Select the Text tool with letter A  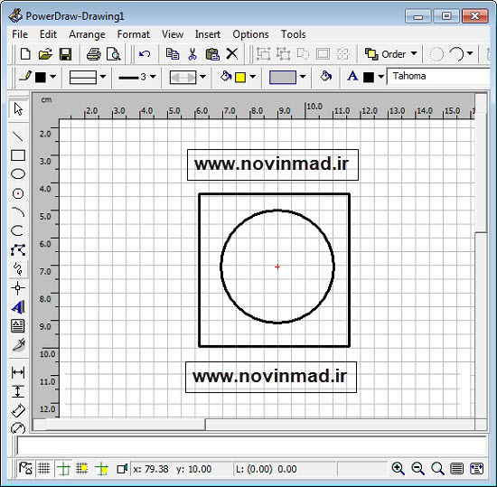[18, 307]
